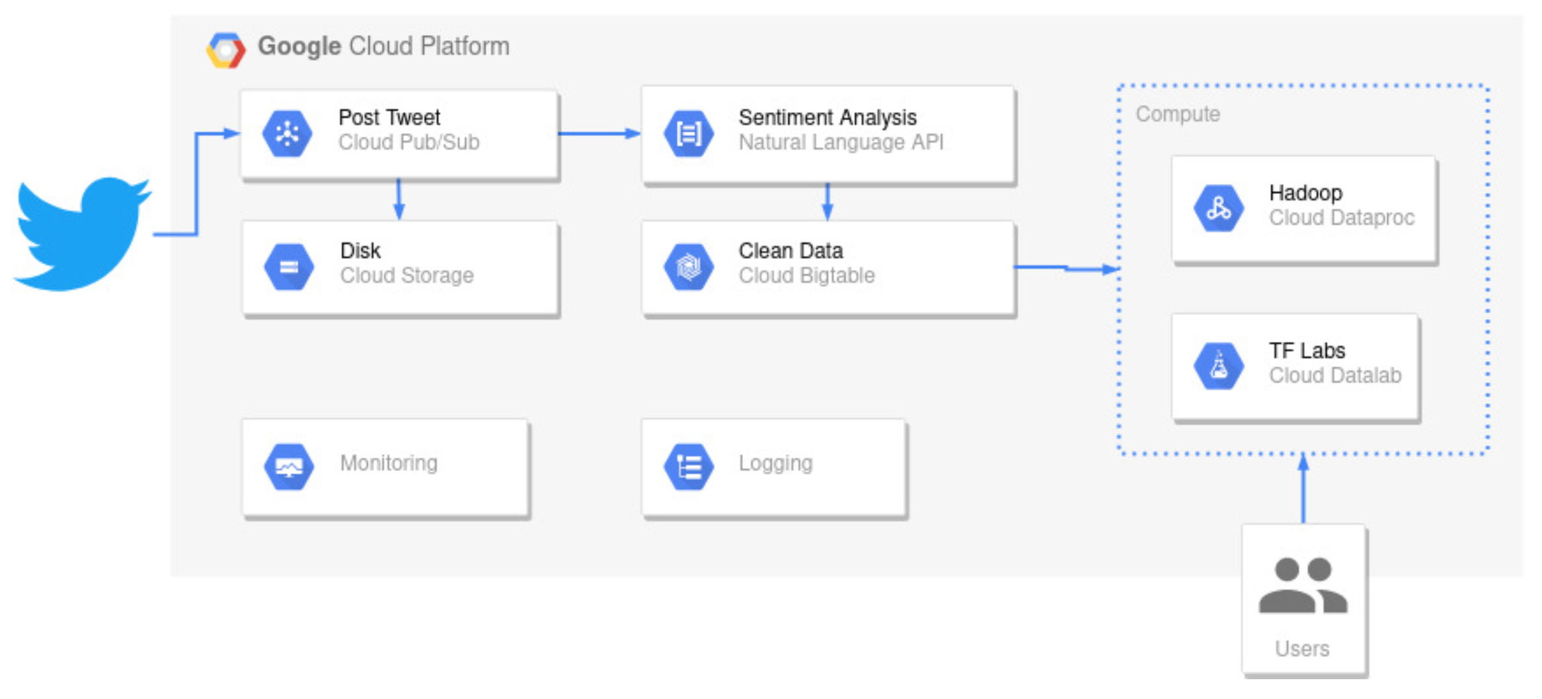Click the Users people icon
The height and width of the screenshot is (699, 1542).
tap(1302, 586)
